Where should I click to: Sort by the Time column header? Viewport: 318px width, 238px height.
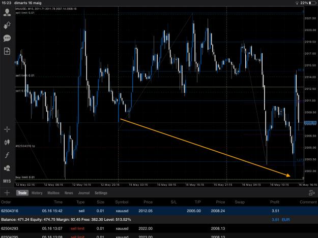click(58, 202)
